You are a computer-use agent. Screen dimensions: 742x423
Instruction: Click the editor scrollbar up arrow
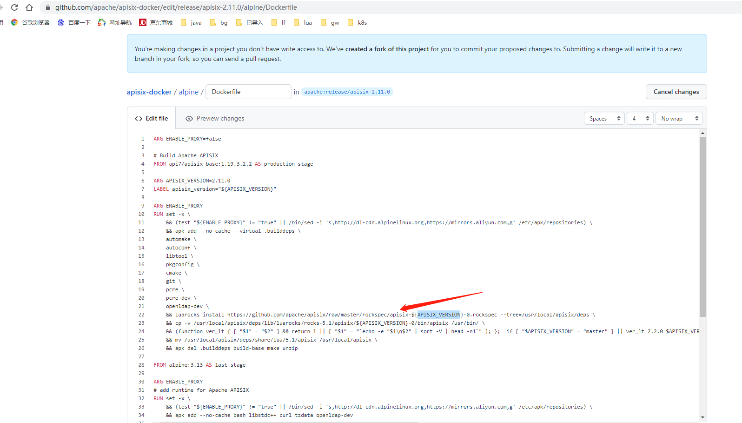(x=702, y=133)
